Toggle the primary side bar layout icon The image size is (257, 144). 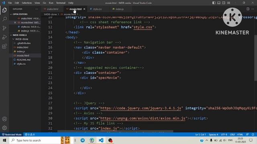point(214,3)
